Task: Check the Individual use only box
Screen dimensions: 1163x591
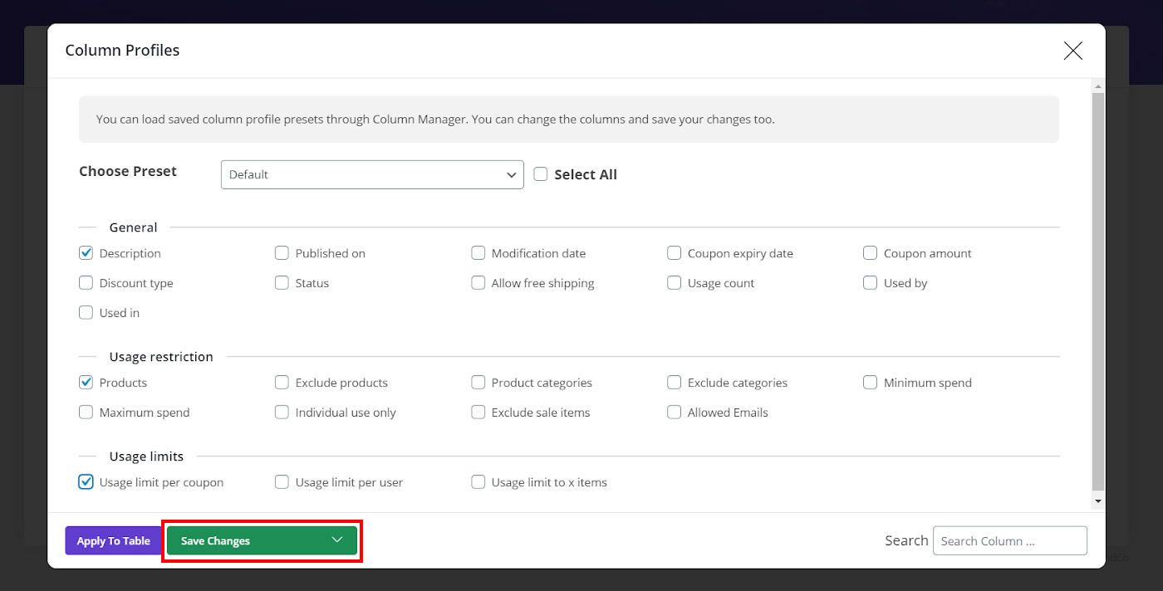Action: point(282,413)
